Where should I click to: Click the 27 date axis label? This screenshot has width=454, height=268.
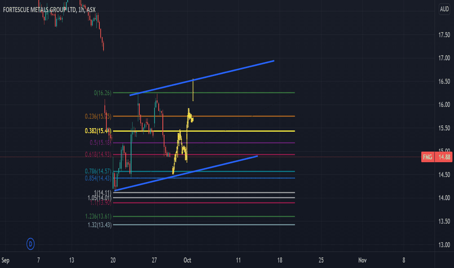(154, 260)
